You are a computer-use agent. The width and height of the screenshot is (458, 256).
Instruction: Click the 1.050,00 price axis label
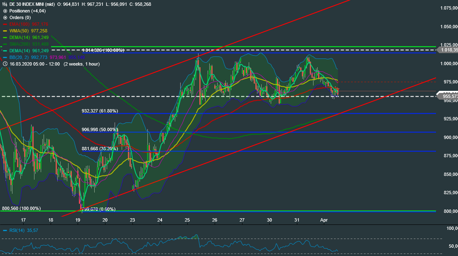click(x=449, y=27)
